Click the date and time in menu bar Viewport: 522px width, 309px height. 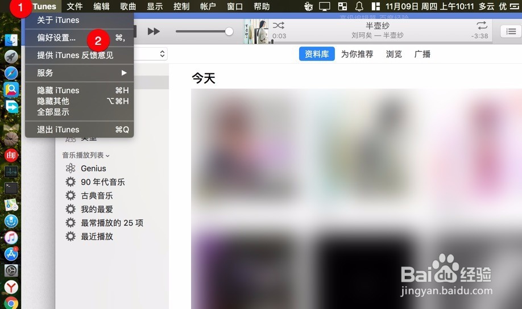point(429,6)
